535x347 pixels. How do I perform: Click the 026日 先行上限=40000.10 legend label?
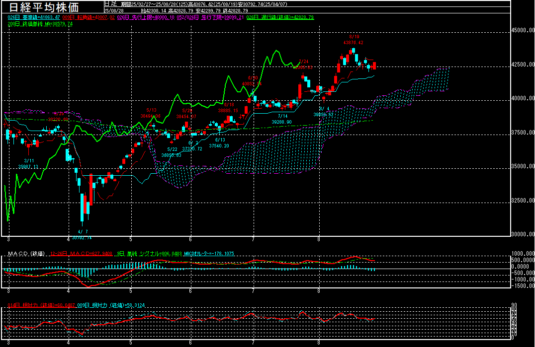click(x=146, y=17)
